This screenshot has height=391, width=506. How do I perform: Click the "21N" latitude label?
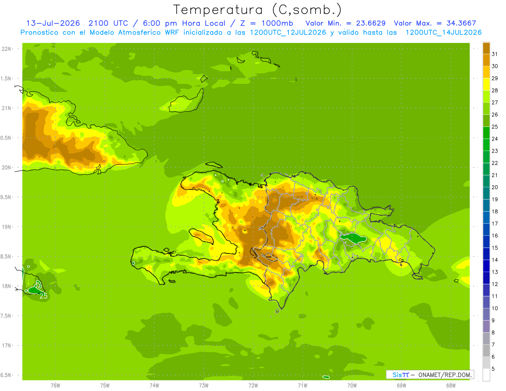pos(6,108)
